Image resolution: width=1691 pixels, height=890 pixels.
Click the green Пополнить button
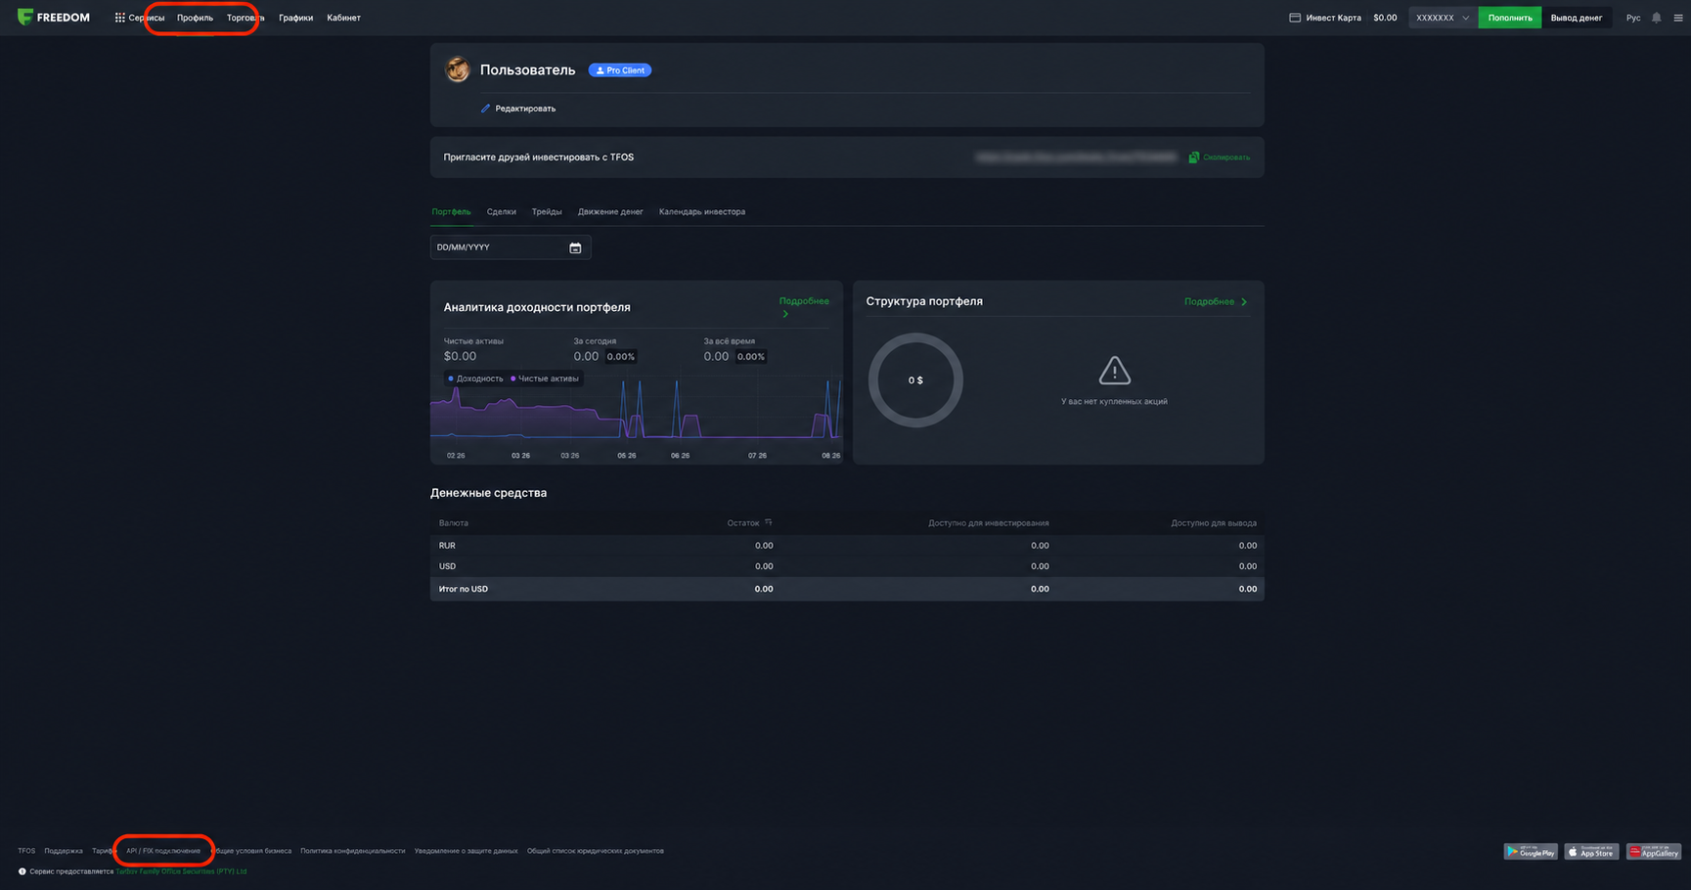tap(1509, 18)
